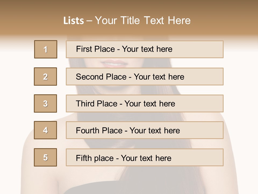This screenshot has height=194, width=258.
Task: Click 'Your Title Text Here' heading text
Action: pos(143,20)
